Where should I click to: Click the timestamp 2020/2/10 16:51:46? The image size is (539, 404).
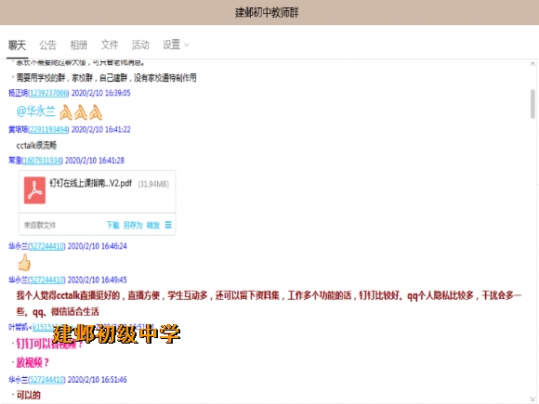pos(98,380)
